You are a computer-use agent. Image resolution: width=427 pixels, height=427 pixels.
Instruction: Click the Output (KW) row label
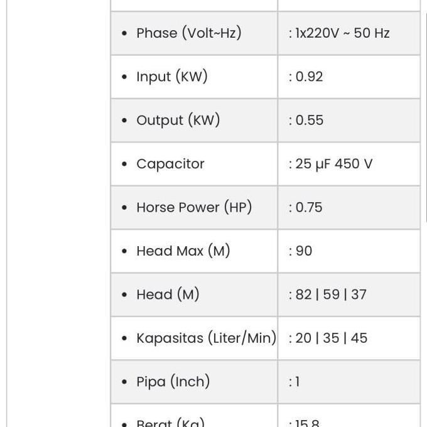point(178,121)
